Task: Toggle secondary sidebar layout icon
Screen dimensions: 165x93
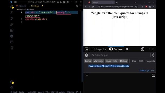Action: (64, 2)
